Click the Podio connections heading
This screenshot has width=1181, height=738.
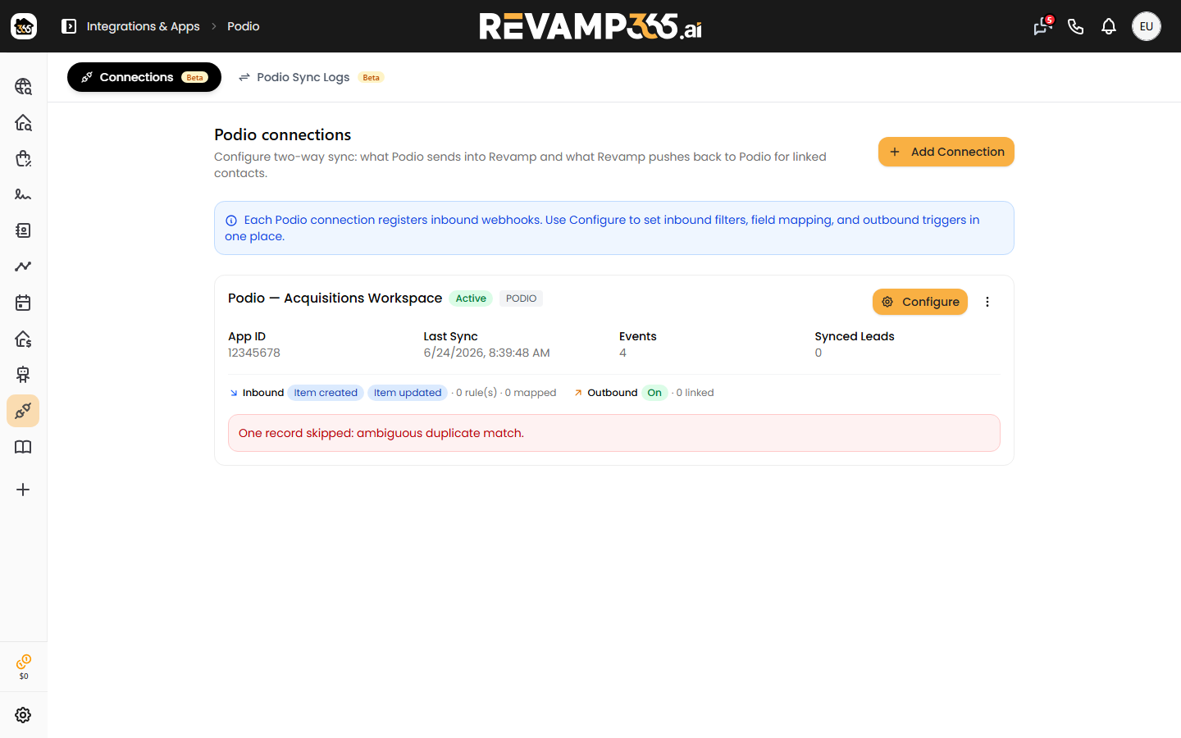(283, 134)
